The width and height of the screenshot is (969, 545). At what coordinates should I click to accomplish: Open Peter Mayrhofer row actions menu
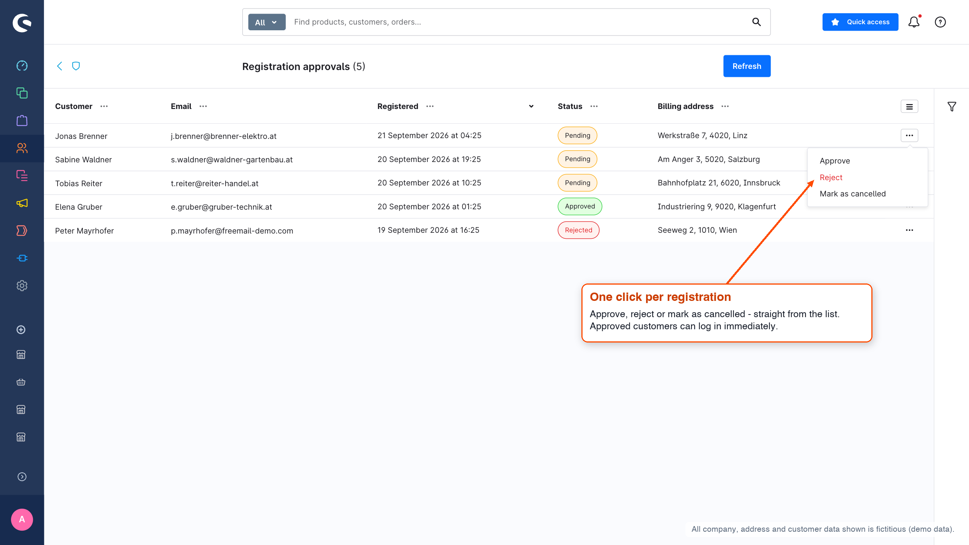(x=909, y=230)
